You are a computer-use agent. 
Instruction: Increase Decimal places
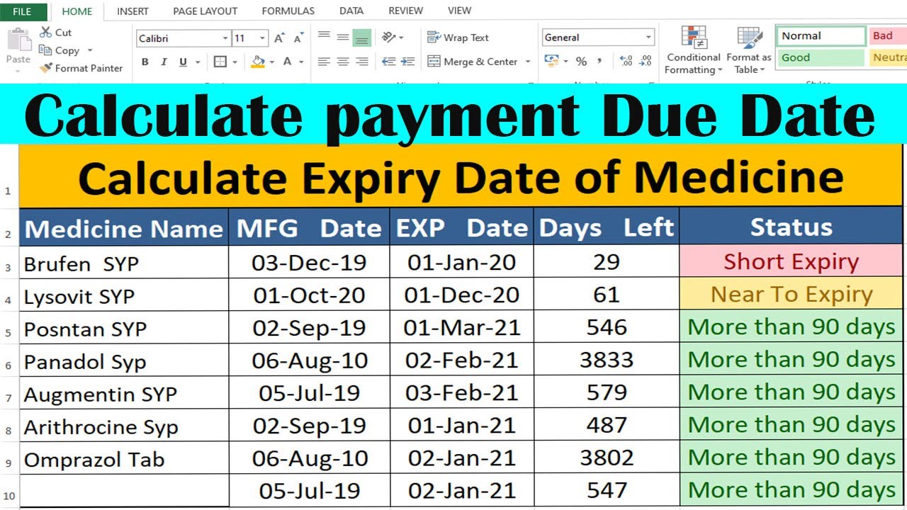tap(626, 62)
